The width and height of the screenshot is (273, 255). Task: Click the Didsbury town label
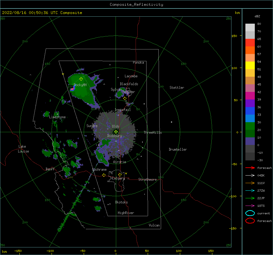point(115,136)
